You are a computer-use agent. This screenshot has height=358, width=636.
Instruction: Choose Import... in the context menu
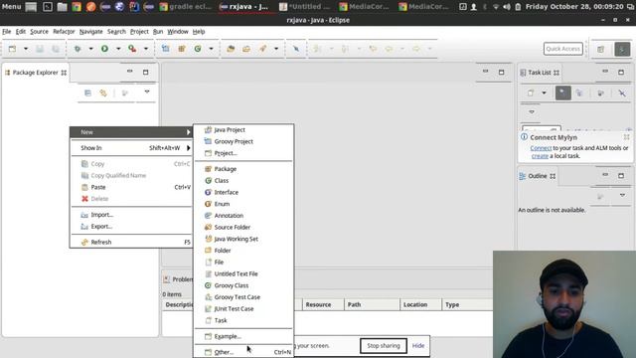click(x=130, y=215)
